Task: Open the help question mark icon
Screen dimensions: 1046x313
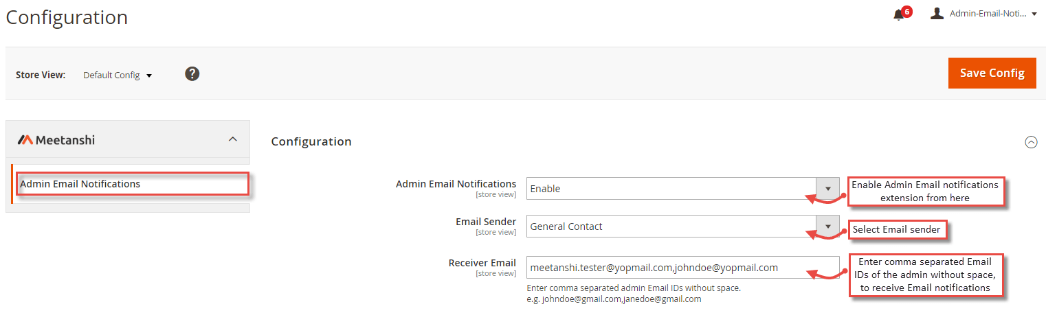Action: (192, 73)
